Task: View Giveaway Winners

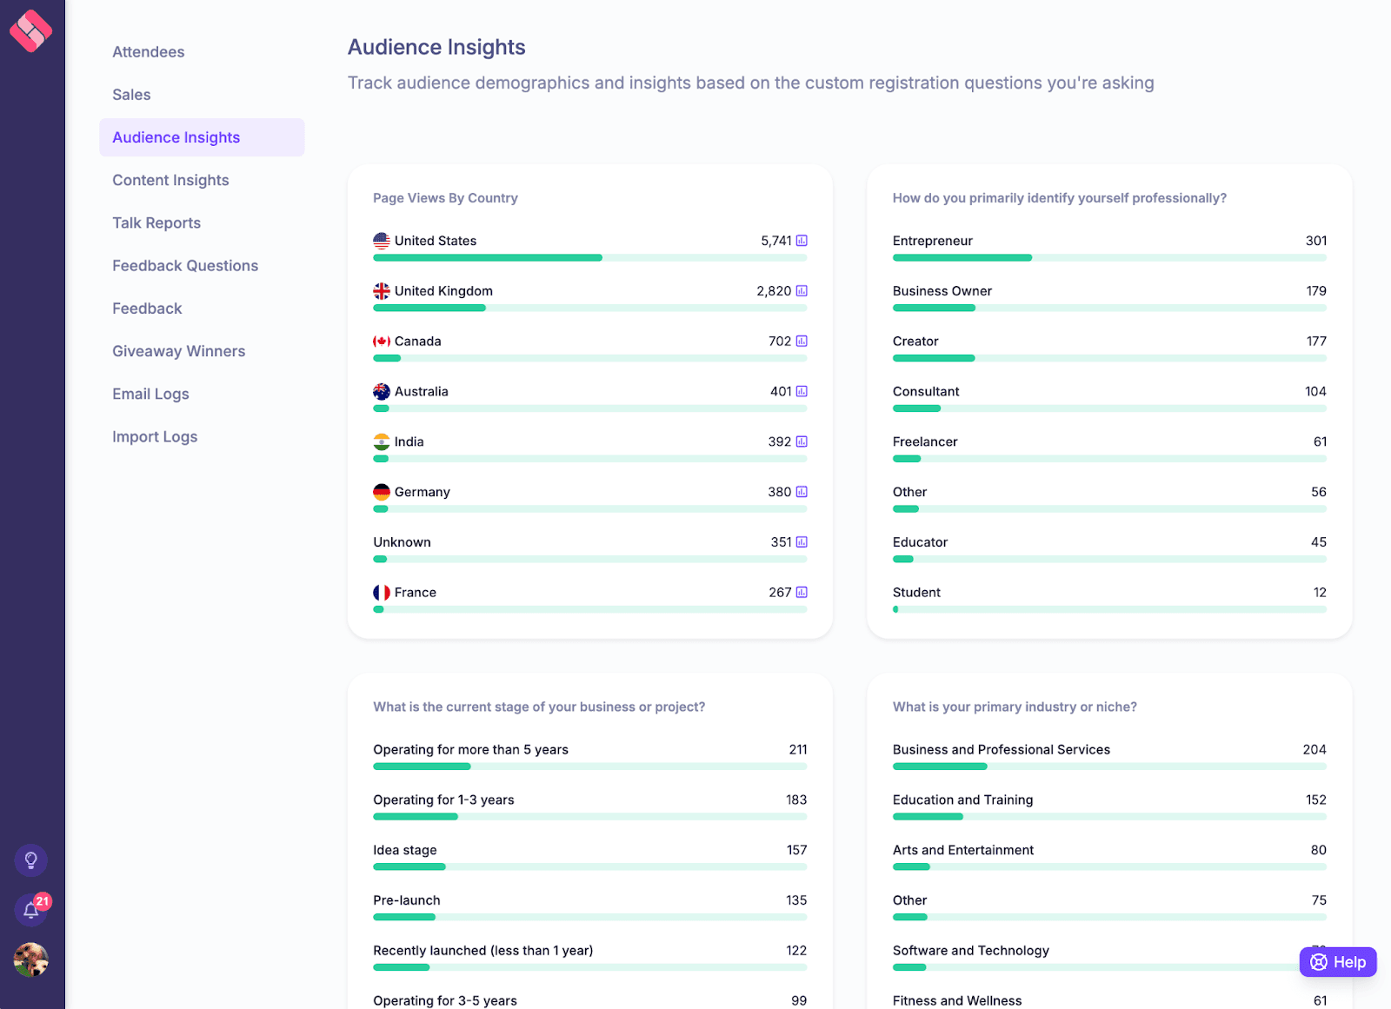Action: [178, 351]
